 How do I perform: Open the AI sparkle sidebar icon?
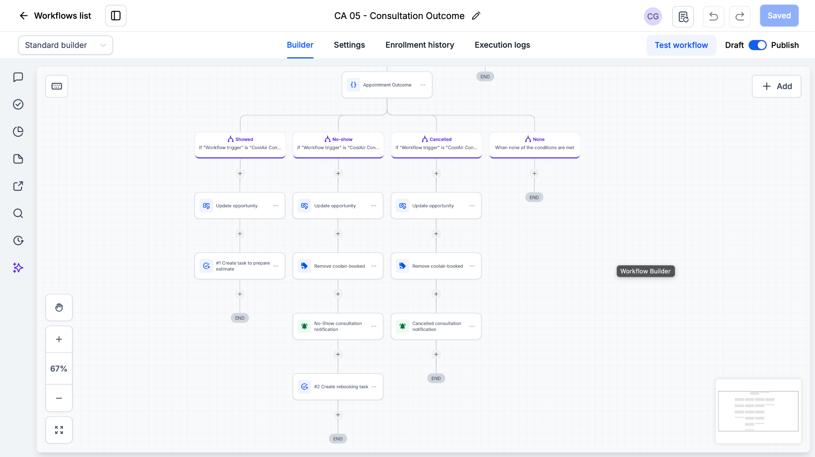[18, 268]
